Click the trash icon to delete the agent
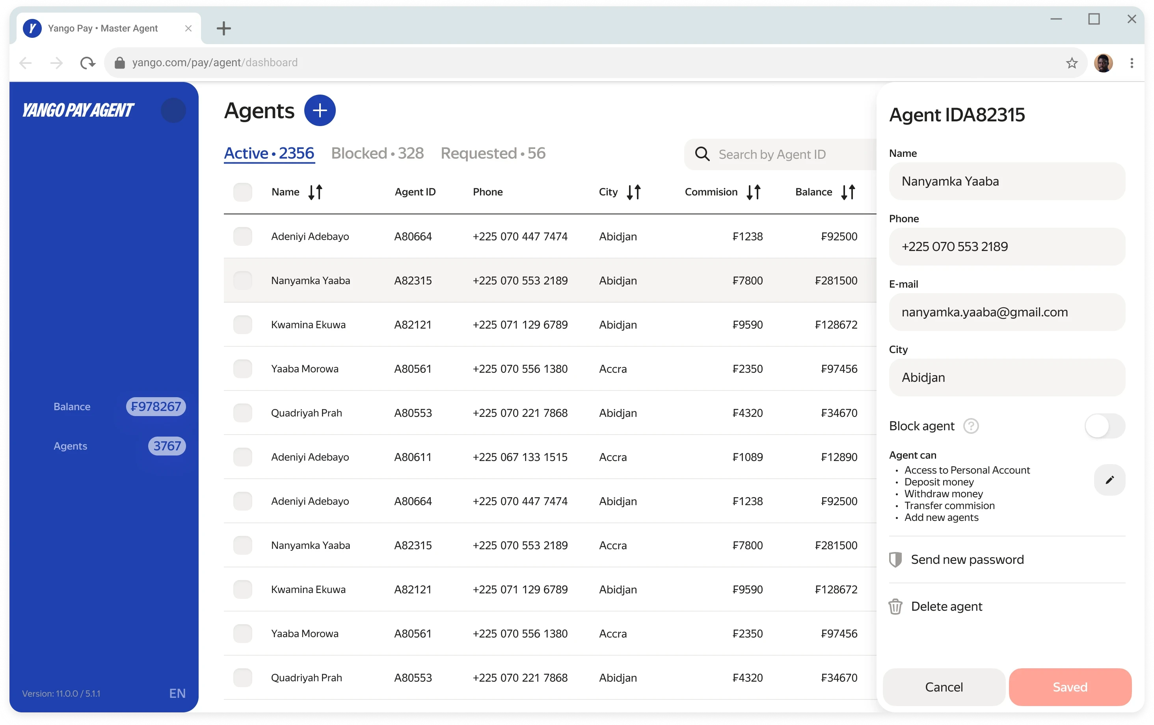This screenshot has height=725, width=1154. [x=896, y=606]
